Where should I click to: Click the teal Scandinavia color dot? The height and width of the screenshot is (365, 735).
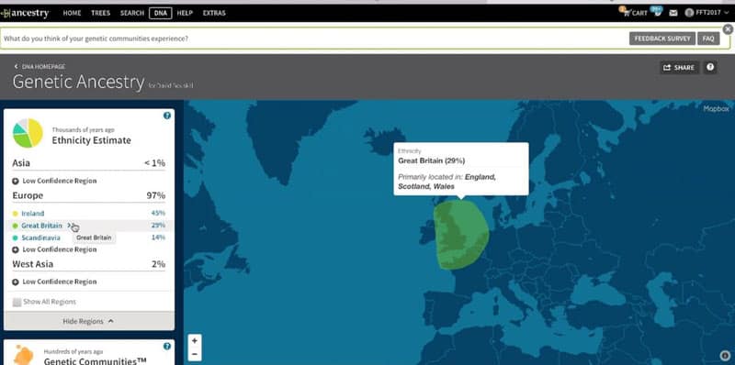tap(15, 238)
